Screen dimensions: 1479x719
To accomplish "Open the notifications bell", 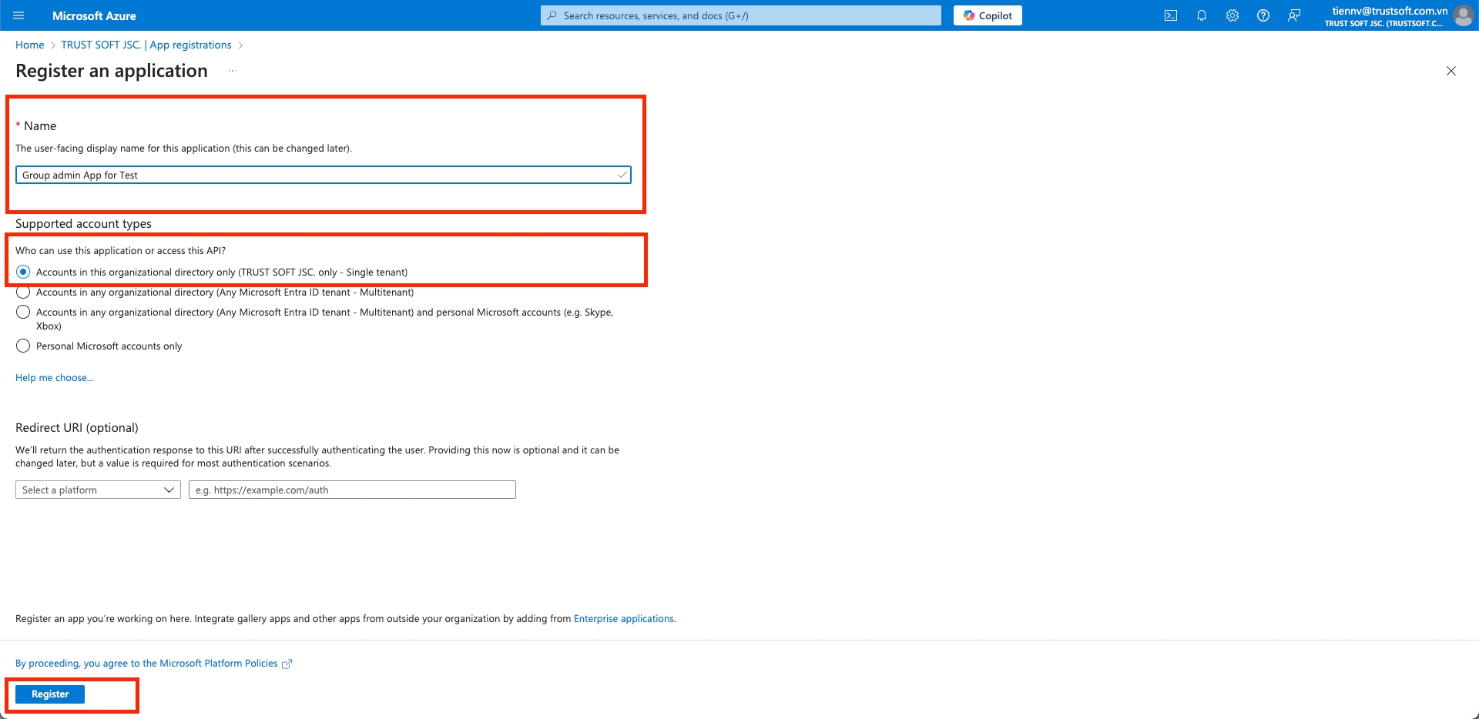I will (x=1201, y=15).
